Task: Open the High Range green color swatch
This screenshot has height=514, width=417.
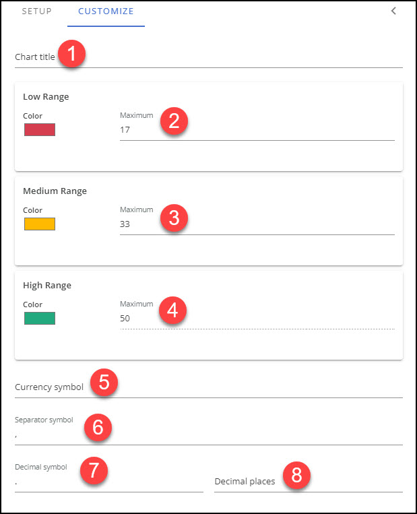Action: [x=40, y=319]
